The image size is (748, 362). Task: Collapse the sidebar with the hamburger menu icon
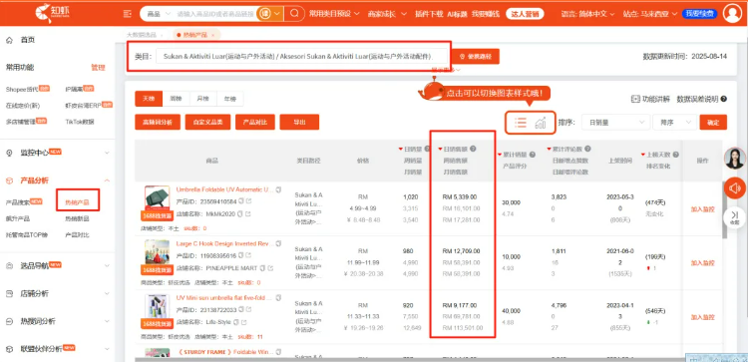[x=128, y=14]
